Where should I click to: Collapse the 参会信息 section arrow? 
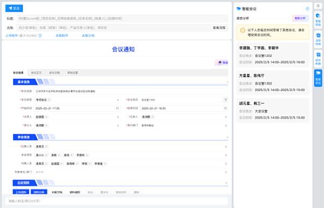[x=227, y=137]
